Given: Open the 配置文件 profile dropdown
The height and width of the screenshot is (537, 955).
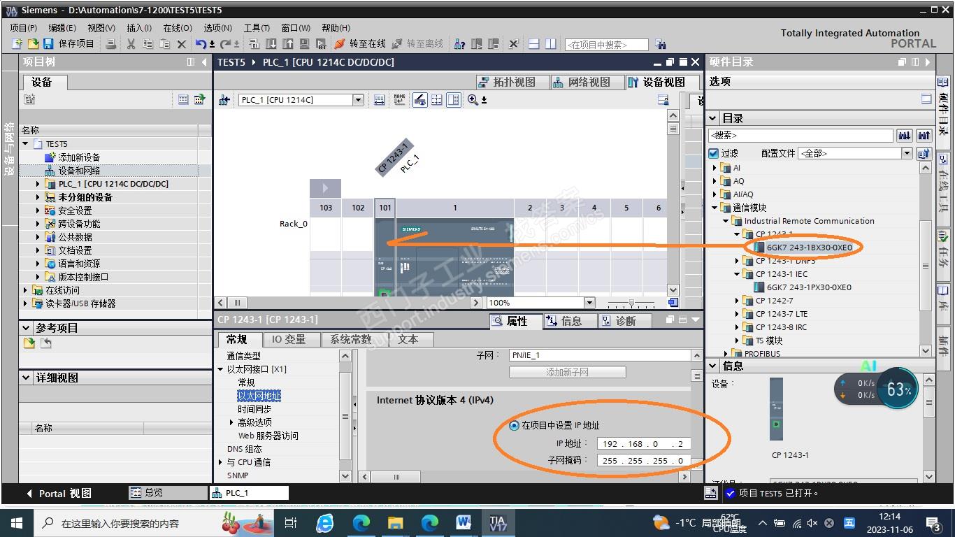Looking at the screenshot, I should 907,153.
